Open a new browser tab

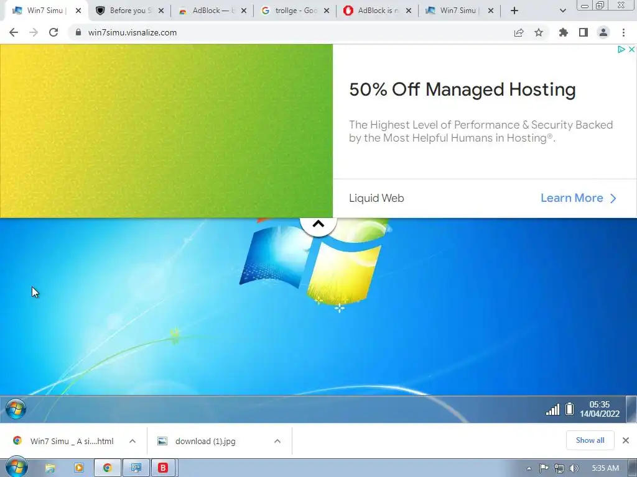(514, 11)
